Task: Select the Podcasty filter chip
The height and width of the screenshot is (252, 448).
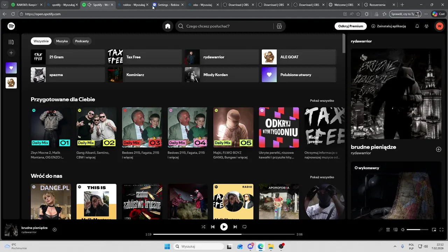Action: click(82, 41)
